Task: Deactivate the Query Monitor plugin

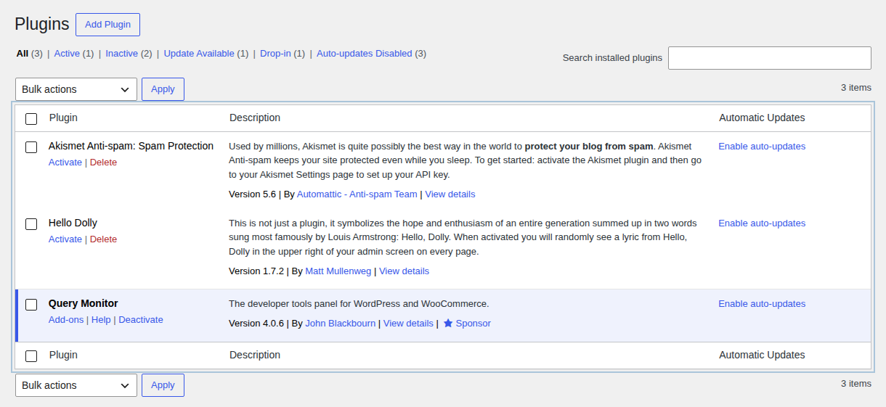Action: coord(141,320)
